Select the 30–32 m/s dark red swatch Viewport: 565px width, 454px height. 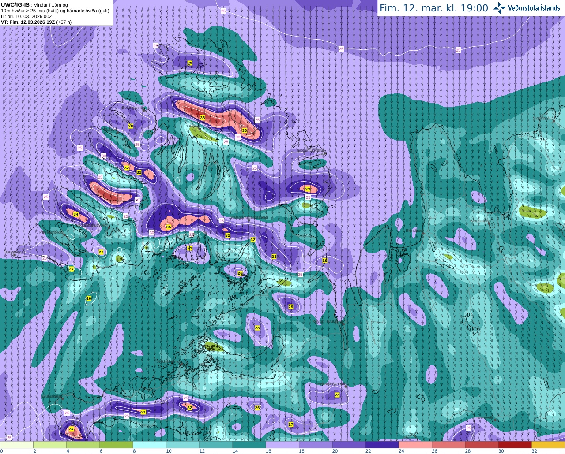tap(515, 445)
